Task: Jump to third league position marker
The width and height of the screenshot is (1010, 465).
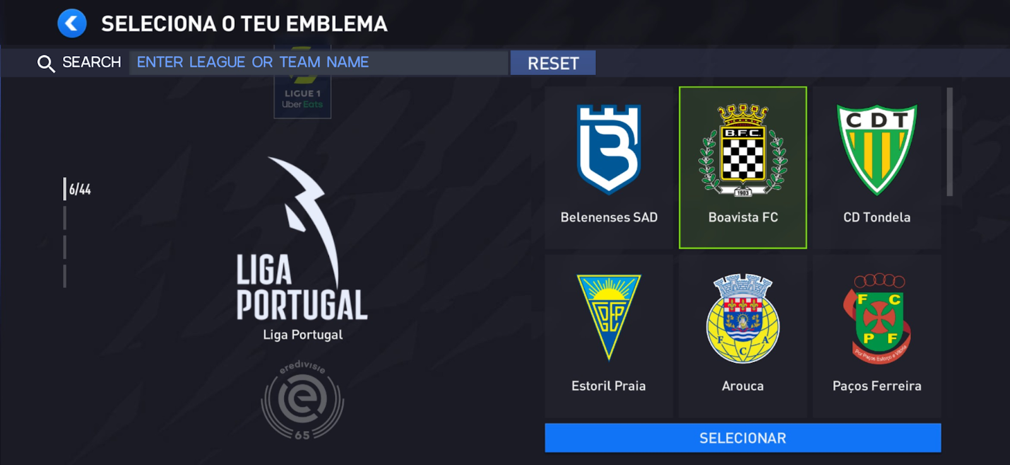Action: (64, 247)
